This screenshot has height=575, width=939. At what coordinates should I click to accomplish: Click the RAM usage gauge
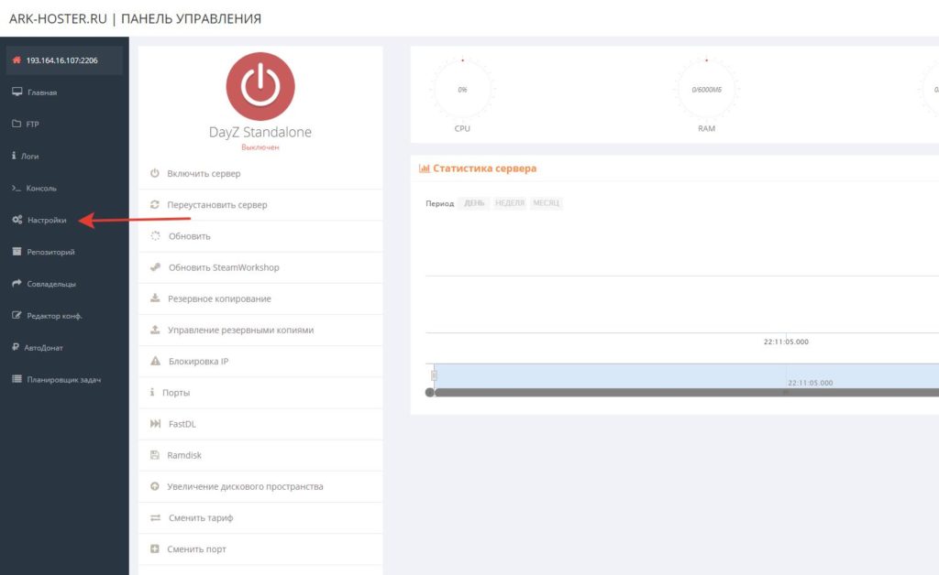(x=707, y=90)
